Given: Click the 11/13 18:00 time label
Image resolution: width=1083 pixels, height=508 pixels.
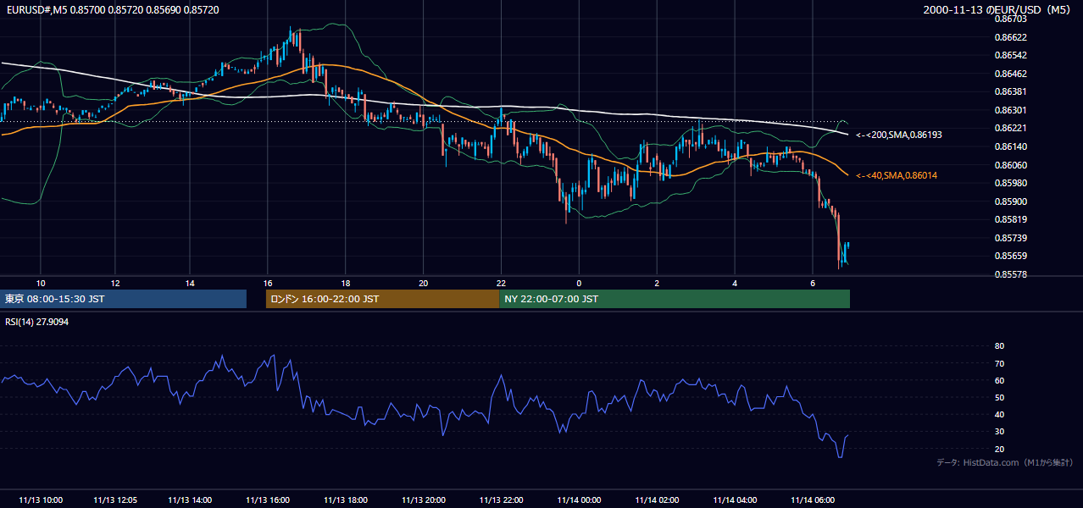Looking at the screenshot, I should pyautogui.click(x=346, y=500).
